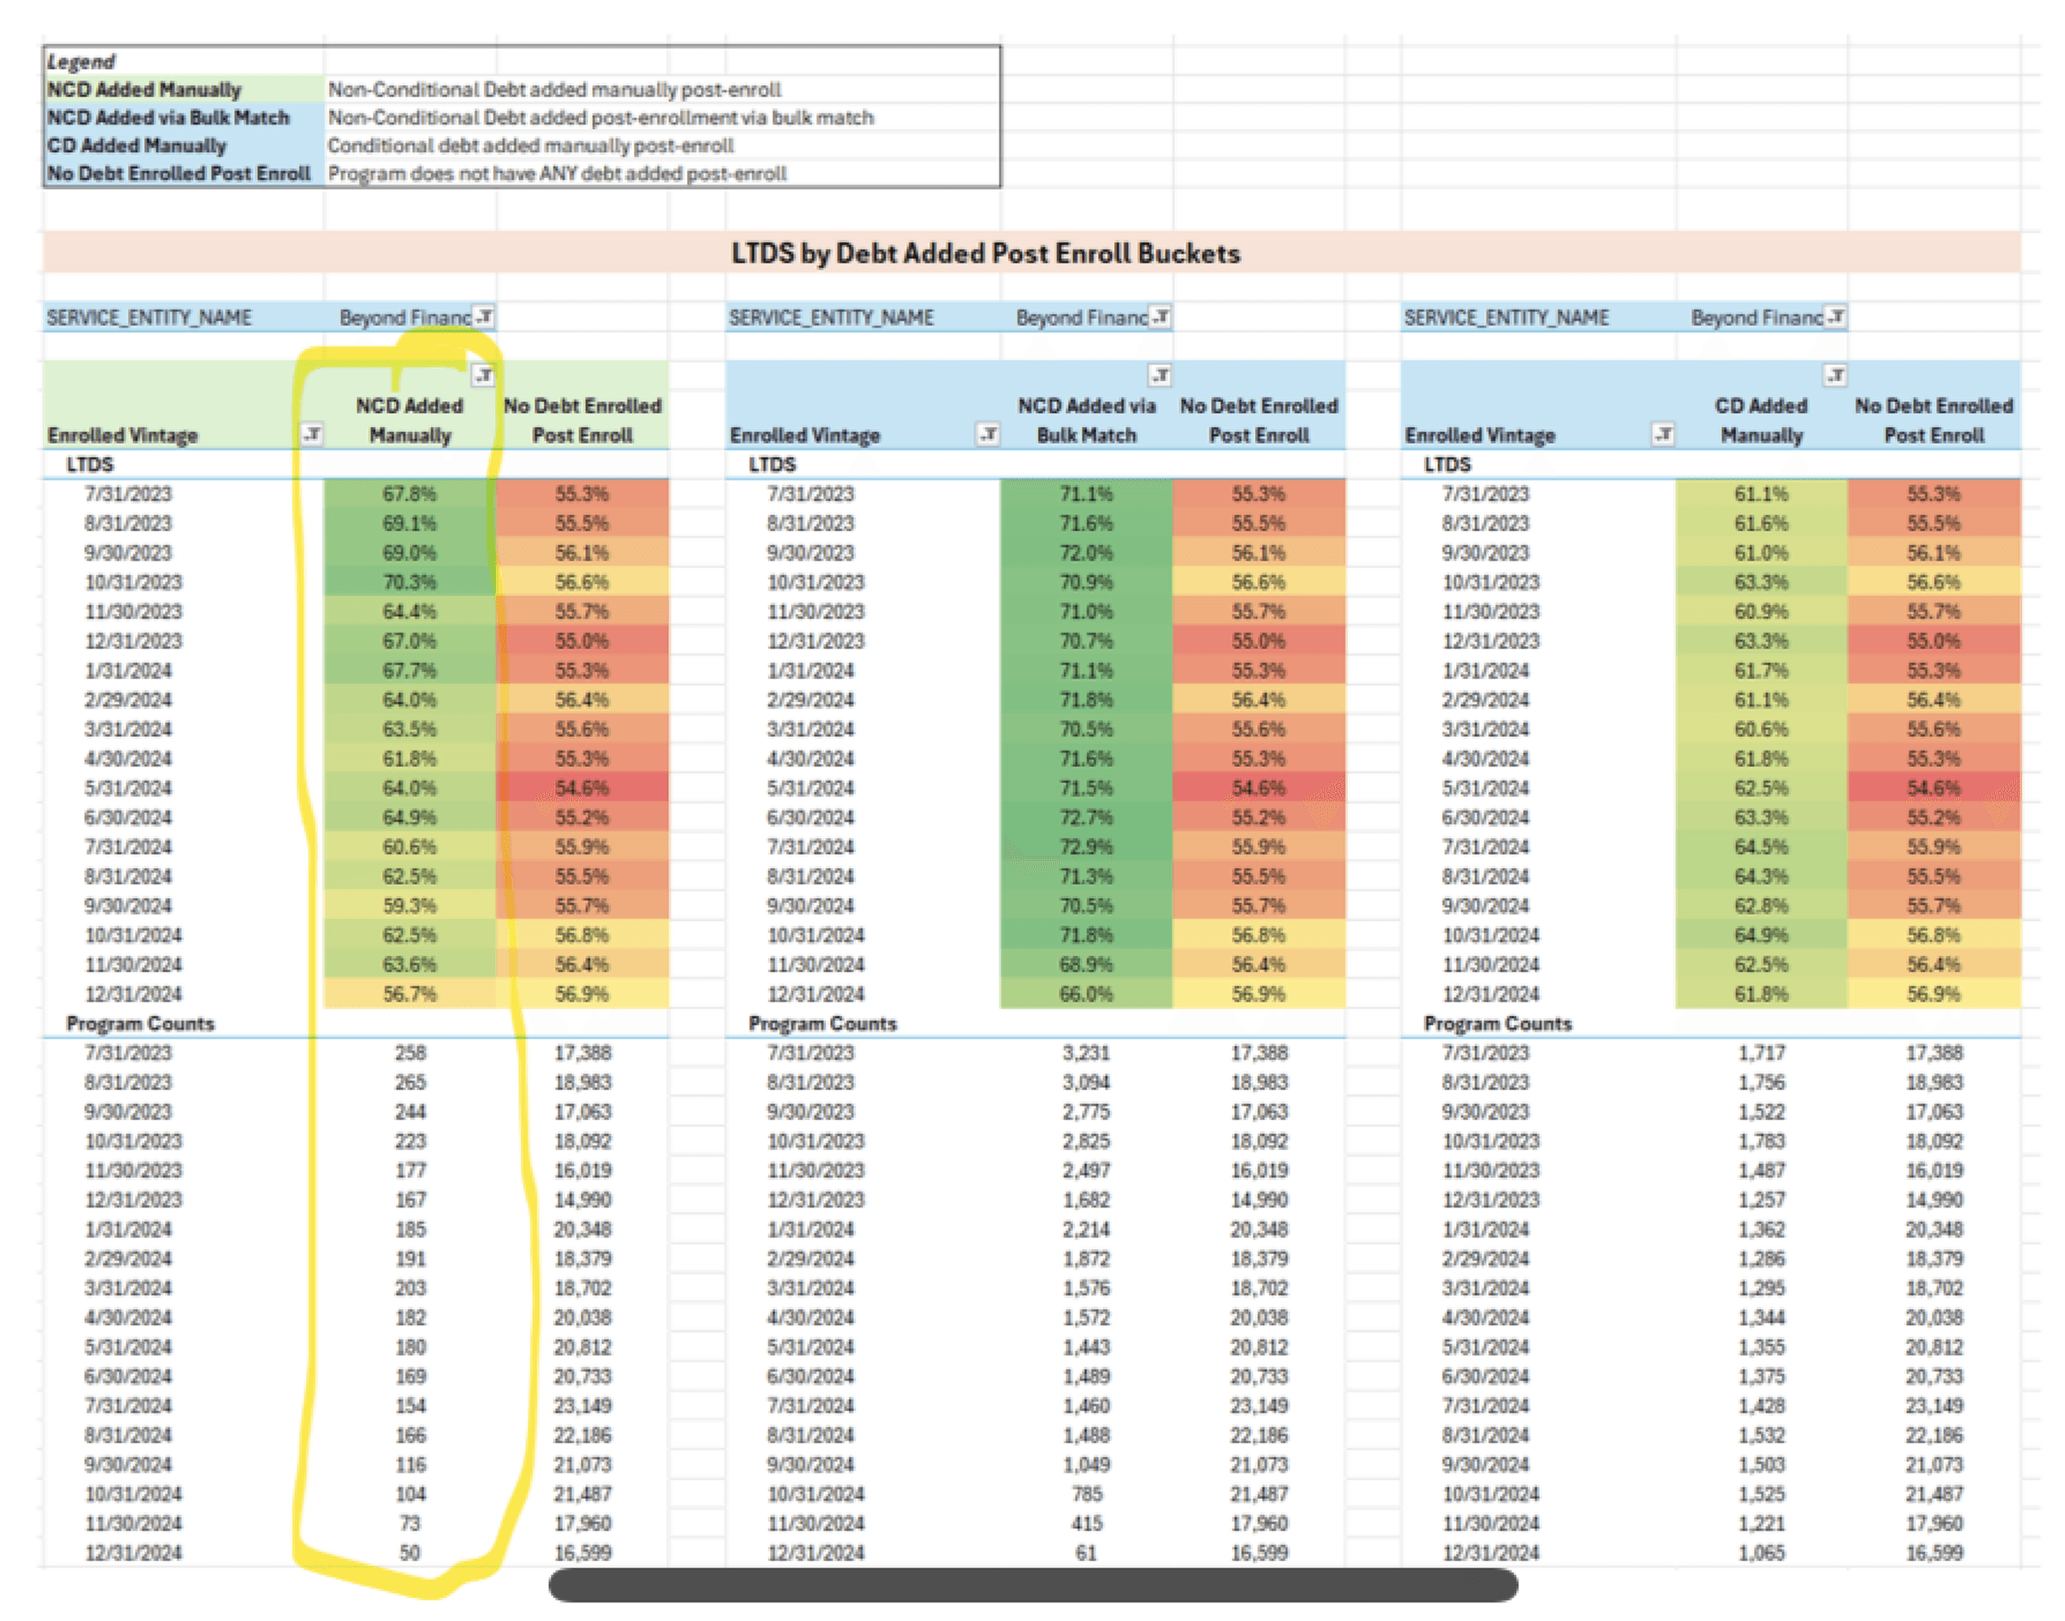
Task: Open the filter above NCD Added via Bulk Match column
Action: point(1160,376)
